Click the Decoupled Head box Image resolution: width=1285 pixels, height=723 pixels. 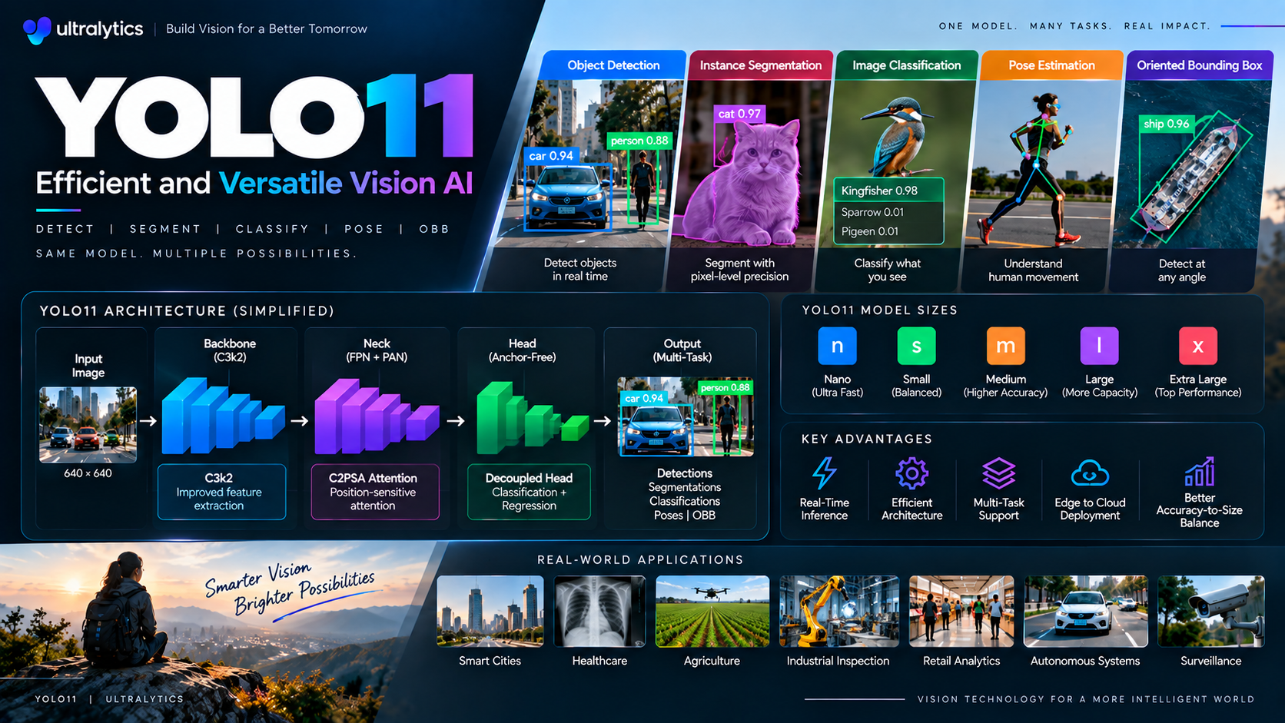point(529,492)
